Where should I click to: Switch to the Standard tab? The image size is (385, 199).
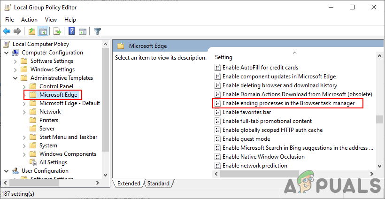tap(158, 184)
